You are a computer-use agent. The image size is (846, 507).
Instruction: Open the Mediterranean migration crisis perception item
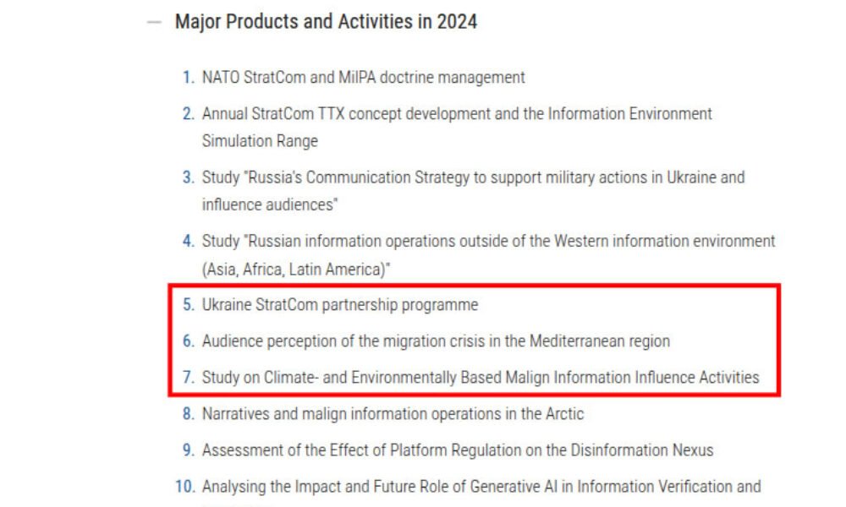436,341
